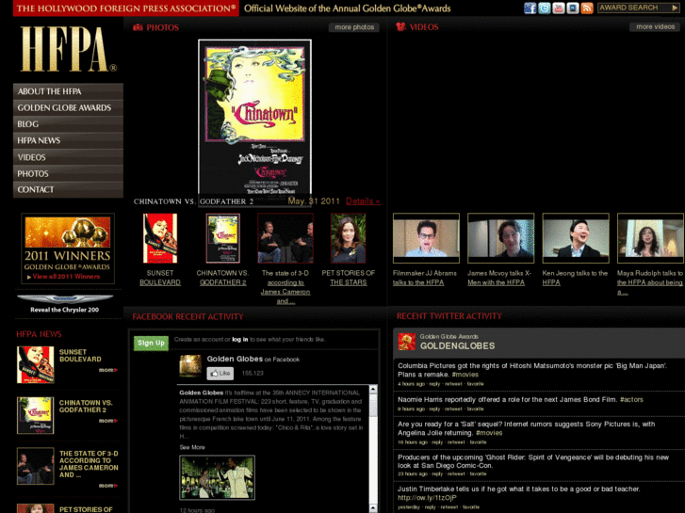Open HFPA News menu item

point(68,140)
